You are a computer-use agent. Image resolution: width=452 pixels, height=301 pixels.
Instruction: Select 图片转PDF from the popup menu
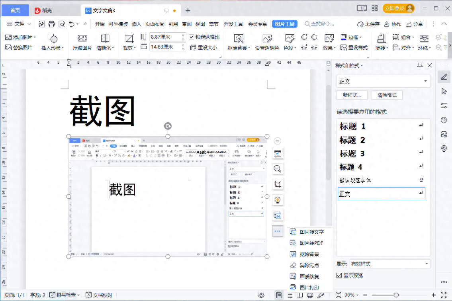[x=311, y=243]
